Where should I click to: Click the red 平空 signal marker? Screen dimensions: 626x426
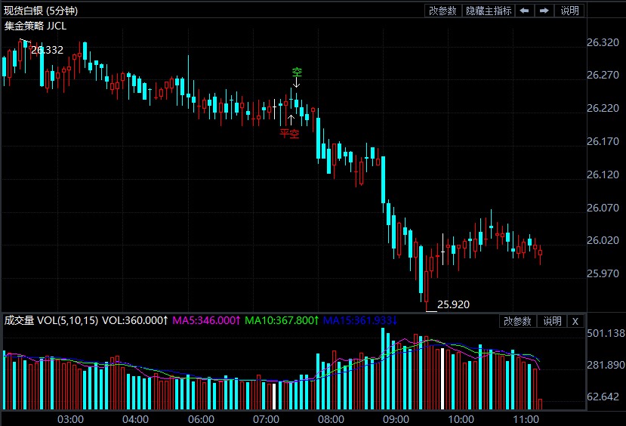[289, 134]
